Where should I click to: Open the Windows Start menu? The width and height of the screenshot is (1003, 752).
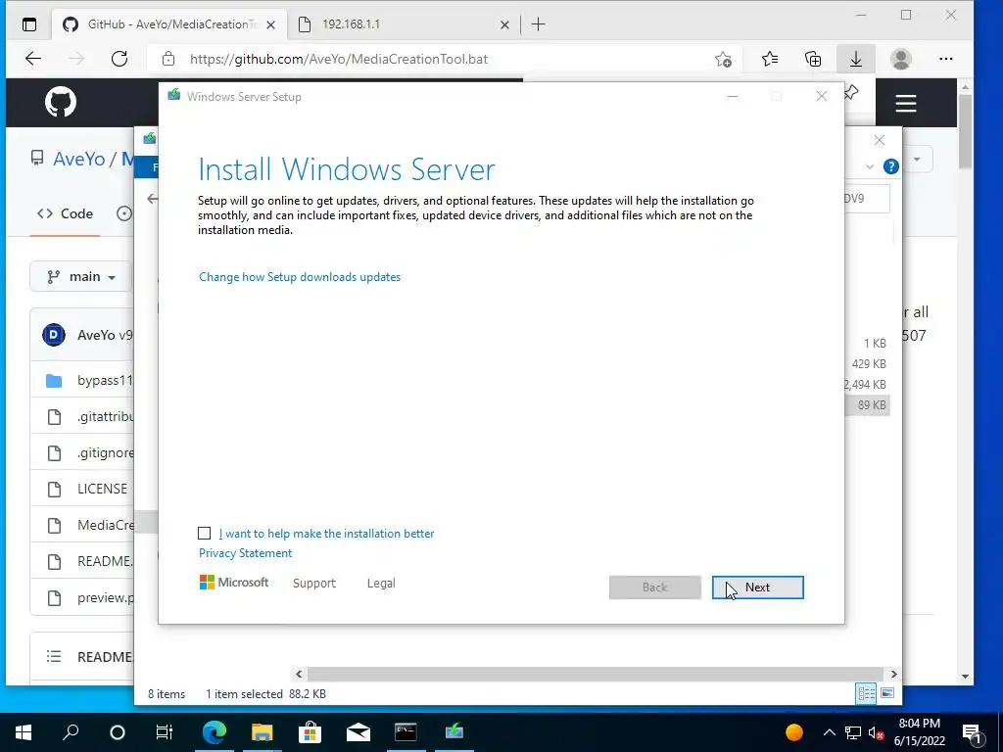click(x=24, y=732)
